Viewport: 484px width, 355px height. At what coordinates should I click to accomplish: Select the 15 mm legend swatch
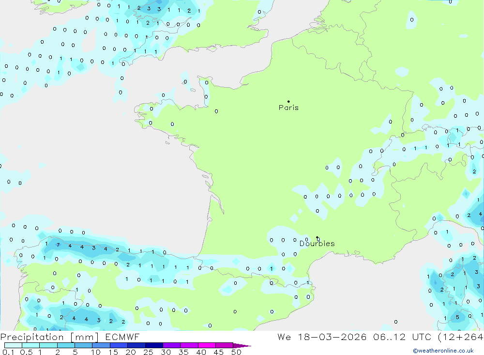click(x=119, y=345)
